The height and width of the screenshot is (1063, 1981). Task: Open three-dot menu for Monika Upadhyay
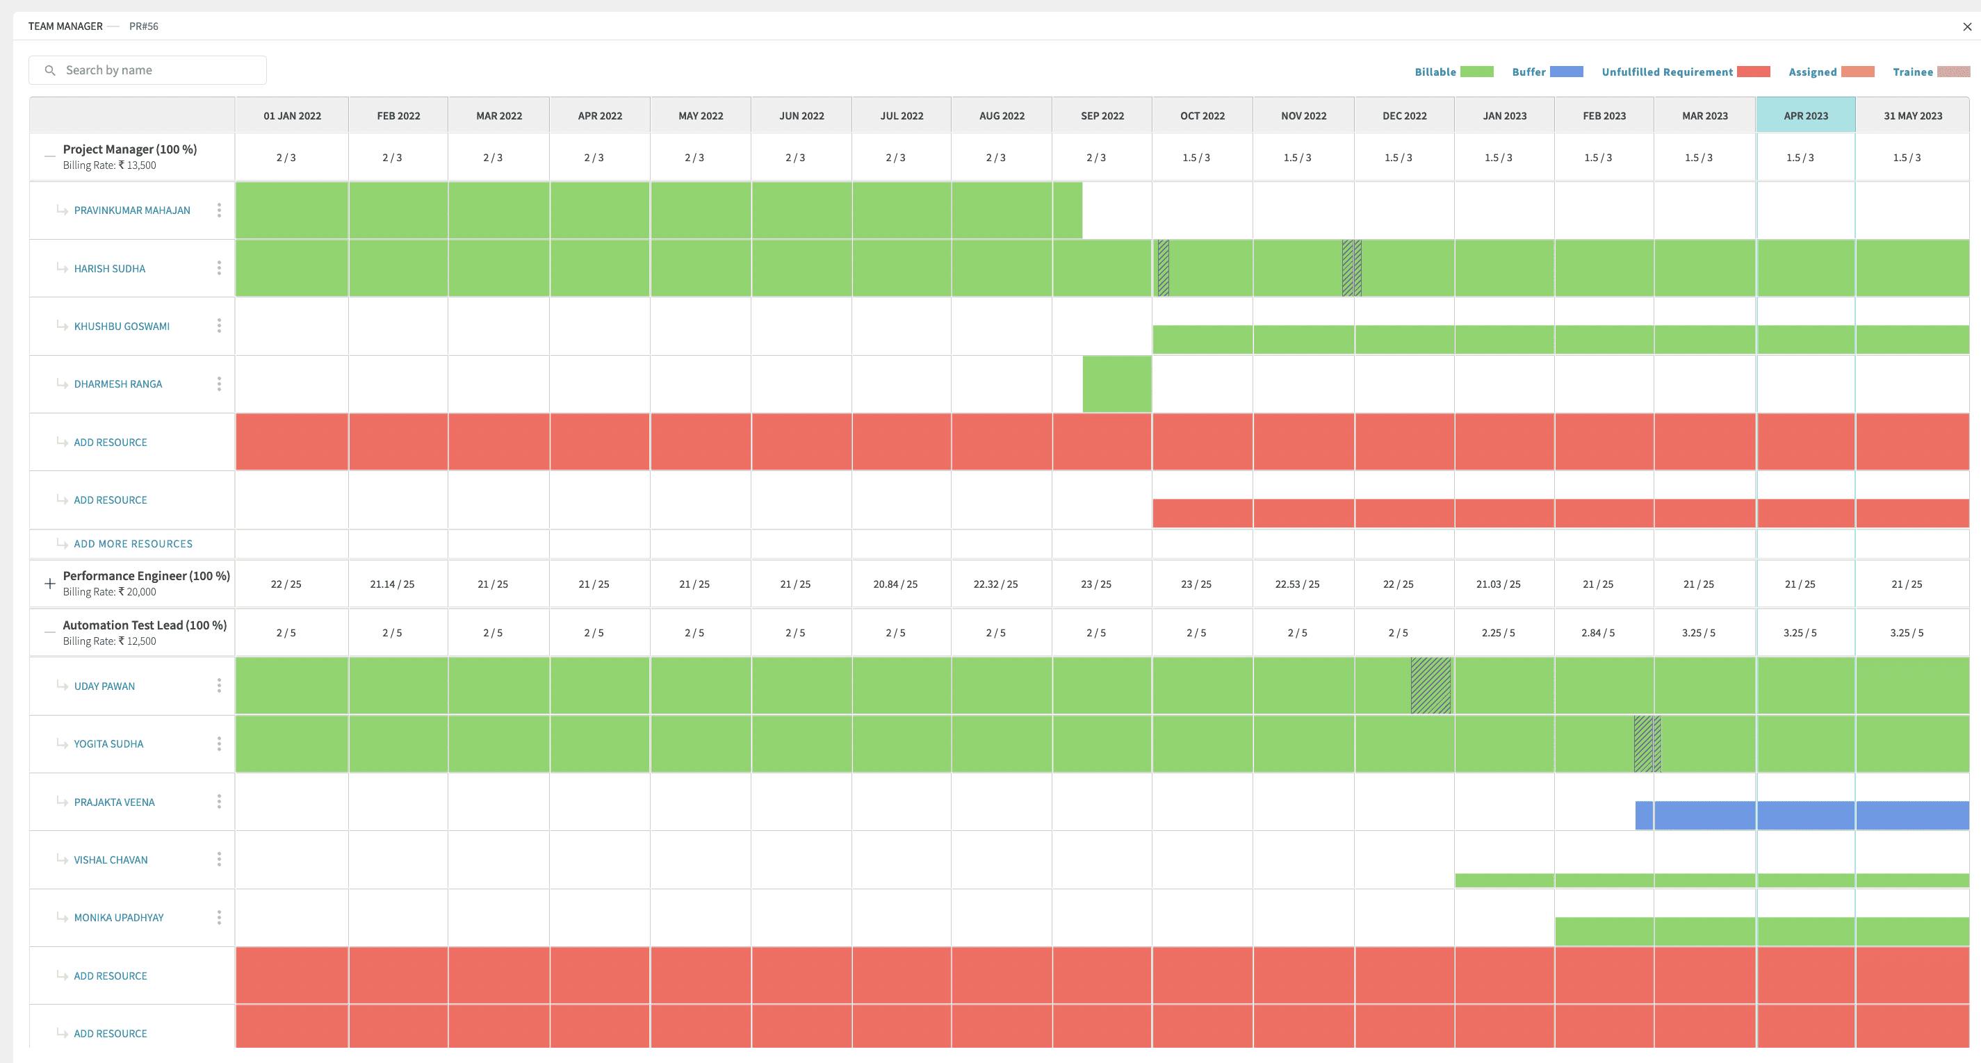click(219, 917)
